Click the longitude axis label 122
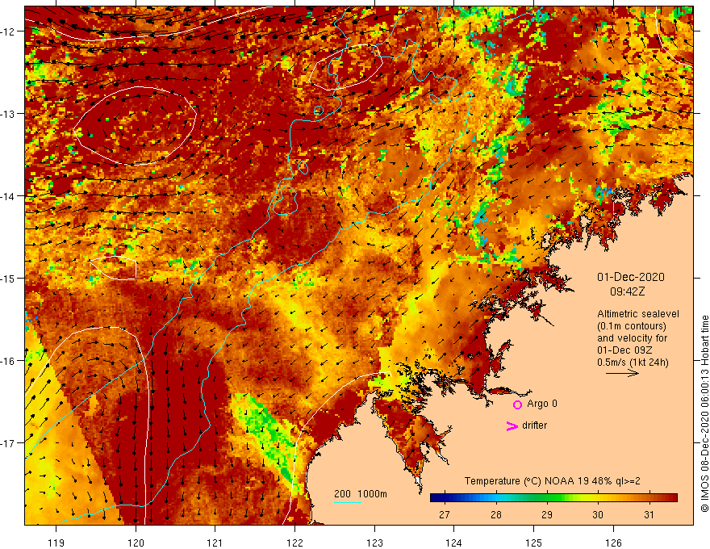This screenshot has width=710, height=549. coord(294,543)
